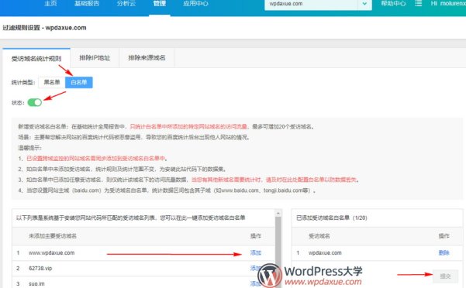Open the 帮助中心 link
The height and width of the screenshot is (288, 466).
[393, 4]
